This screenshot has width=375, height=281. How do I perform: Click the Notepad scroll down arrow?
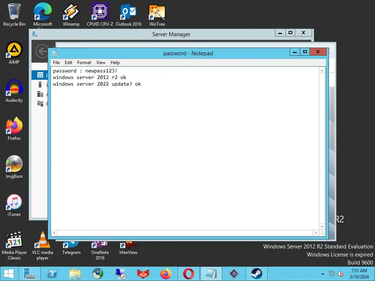coord(322,226)
